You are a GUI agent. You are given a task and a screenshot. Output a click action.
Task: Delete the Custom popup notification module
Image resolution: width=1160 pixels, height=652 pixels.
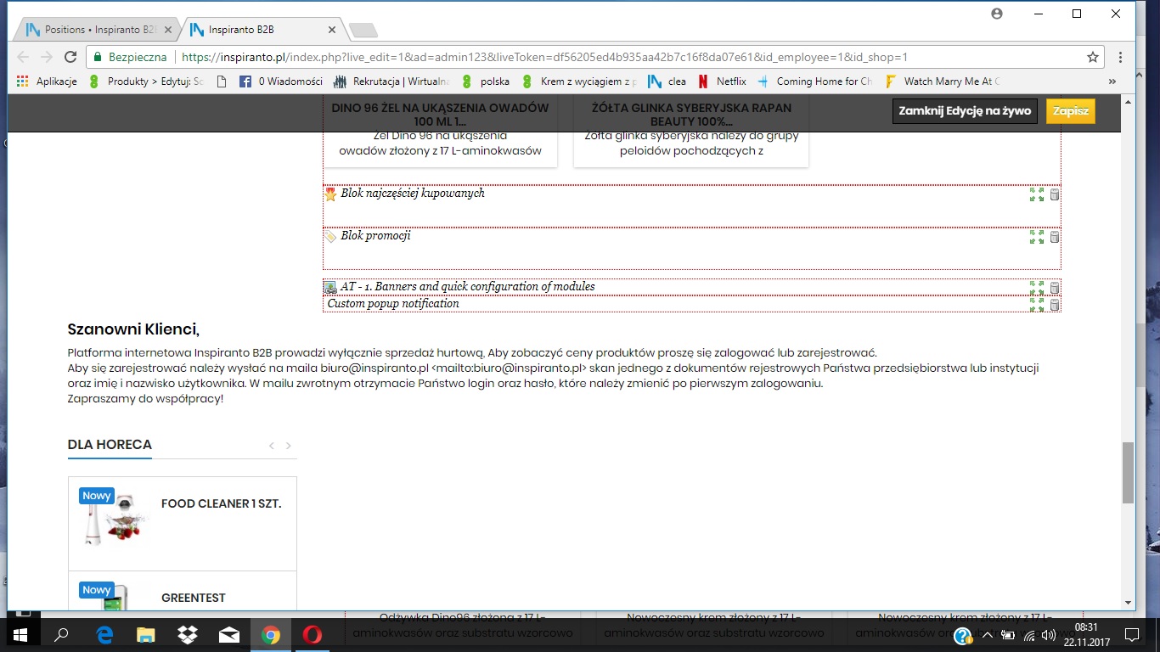coord(1055,305)
